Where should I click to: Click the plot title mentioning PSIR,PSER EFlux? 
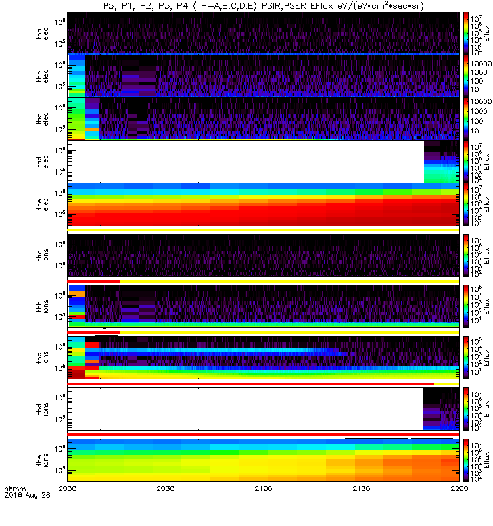click(264, 6)
